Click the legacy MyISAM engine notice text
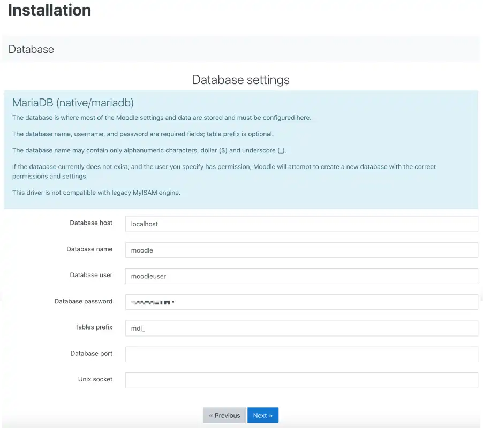The image size is (483, 428). tap(96, 193)
